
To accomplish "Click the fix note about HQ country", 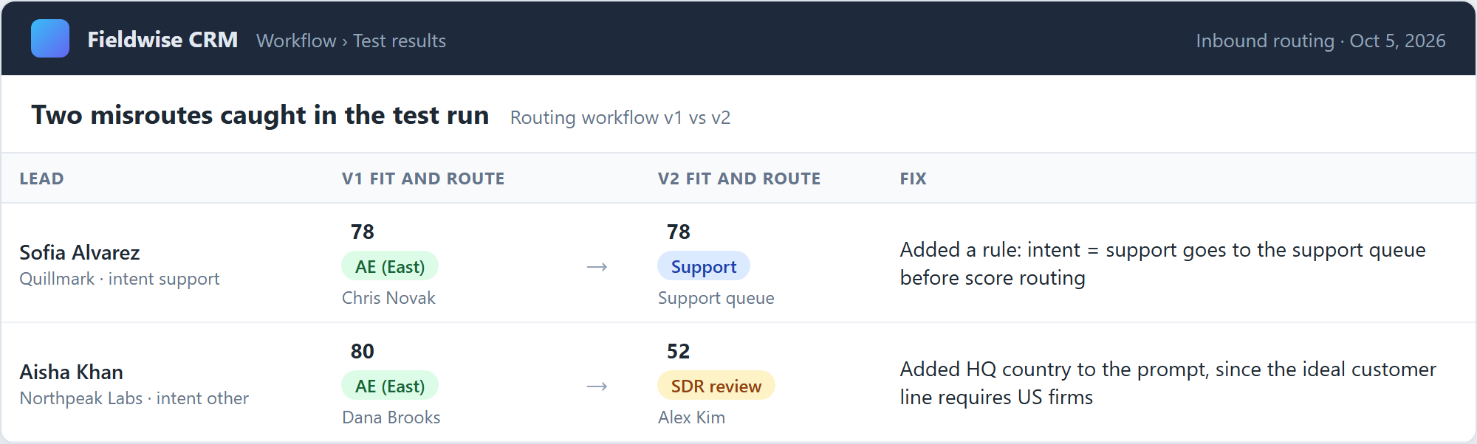I will (1168, 383).
